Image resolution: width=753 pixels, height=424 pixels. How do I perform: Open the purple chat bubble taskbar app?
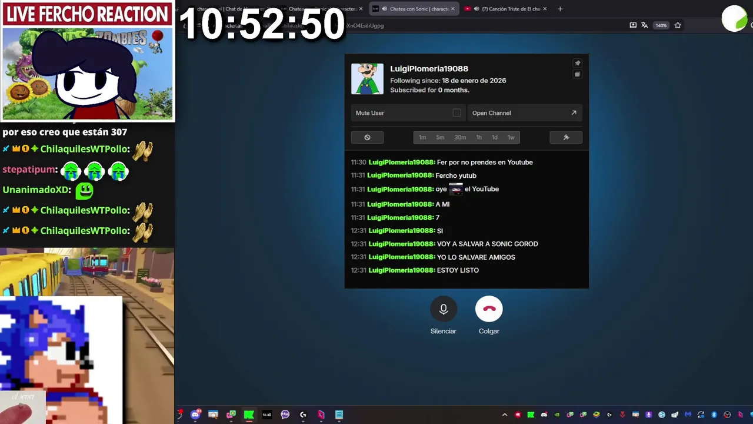coord(285,415)
